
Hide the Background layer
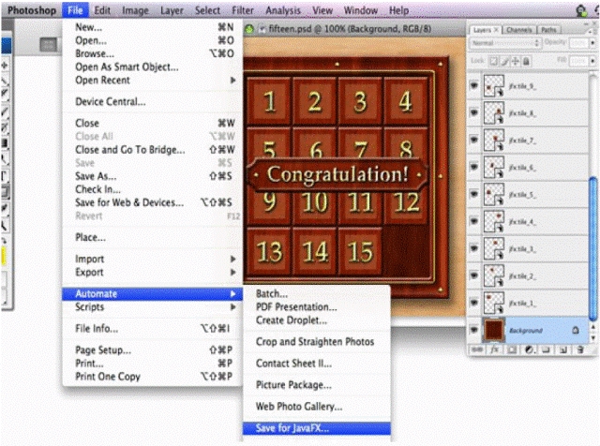point(474,329)
